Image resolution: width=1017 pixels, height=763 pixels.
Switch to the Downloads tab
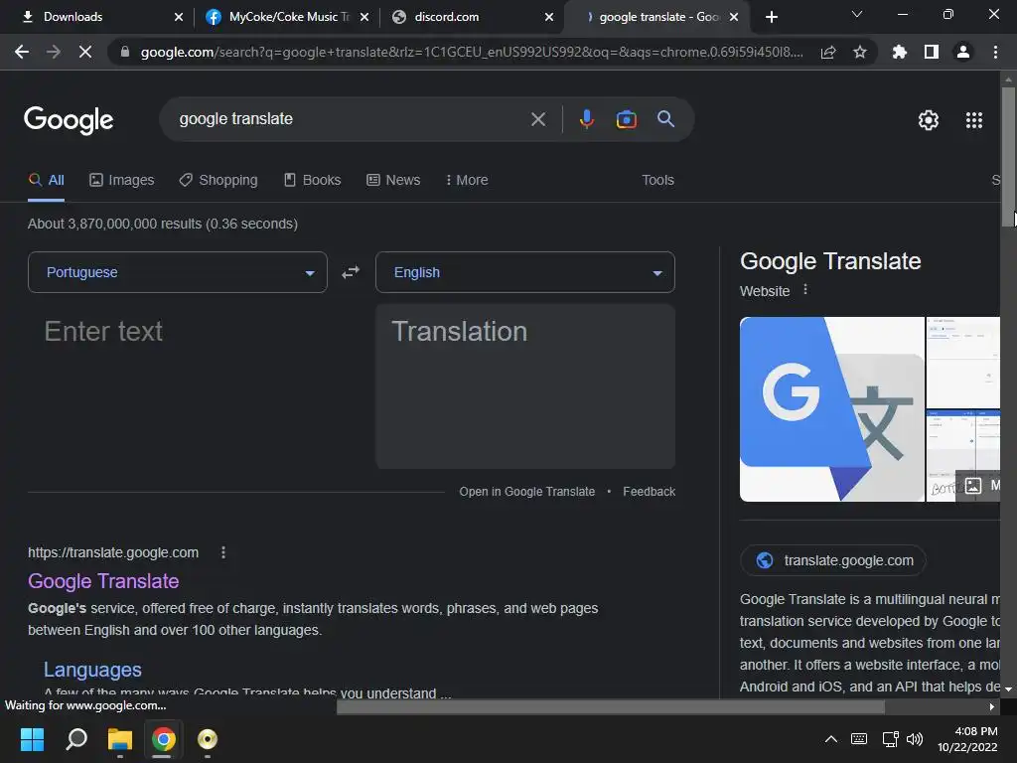point(73,17)
